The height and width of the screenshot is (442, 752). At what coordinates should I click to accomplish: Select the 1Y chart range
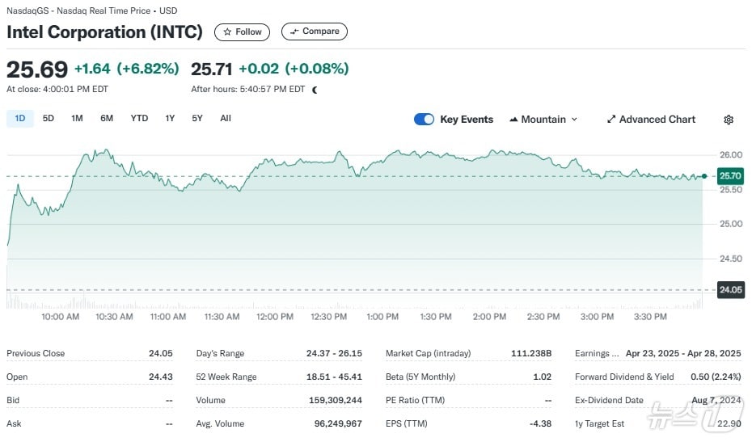click(x=170, y=119)
